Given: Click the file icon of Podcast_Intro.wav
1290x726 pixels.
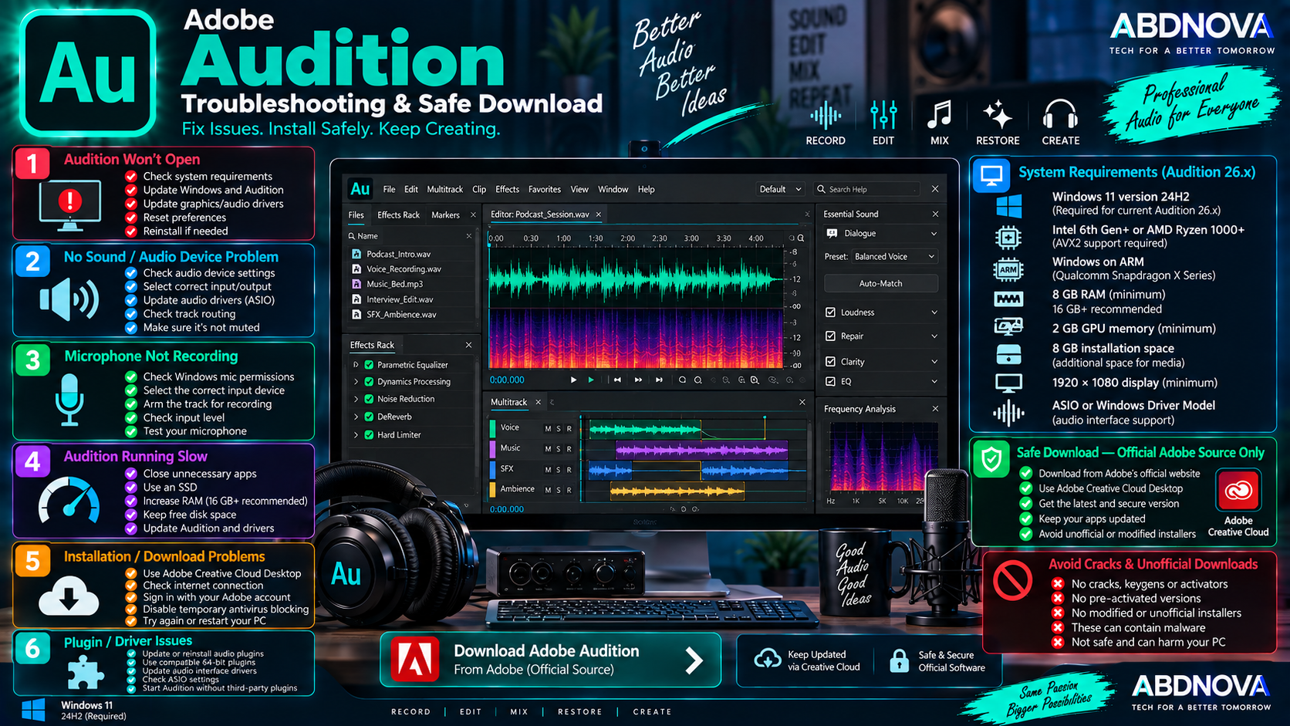Looking at the screenshot, I should coord(356,254).
